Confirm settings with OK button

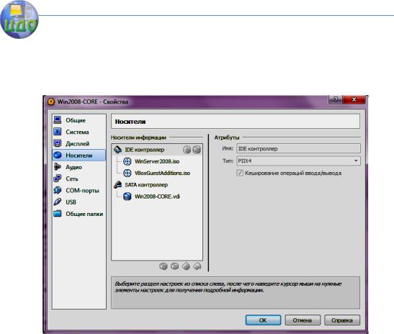[x=263, y=320]
